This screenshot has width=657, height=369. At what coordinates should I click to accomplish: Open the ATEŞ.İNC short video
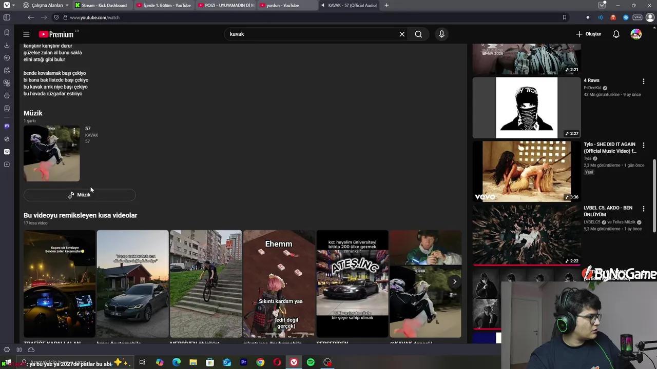point(353,284)
